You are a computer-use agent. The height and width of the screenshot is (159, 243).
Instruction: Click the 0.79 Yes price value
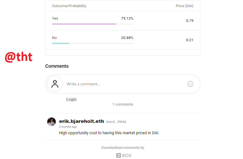click(190, 20)
